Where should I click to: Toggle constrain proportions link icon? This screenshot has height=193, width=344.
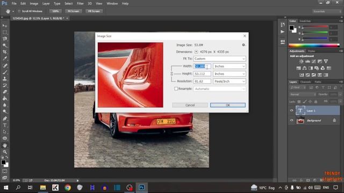[x=172, y=74]
